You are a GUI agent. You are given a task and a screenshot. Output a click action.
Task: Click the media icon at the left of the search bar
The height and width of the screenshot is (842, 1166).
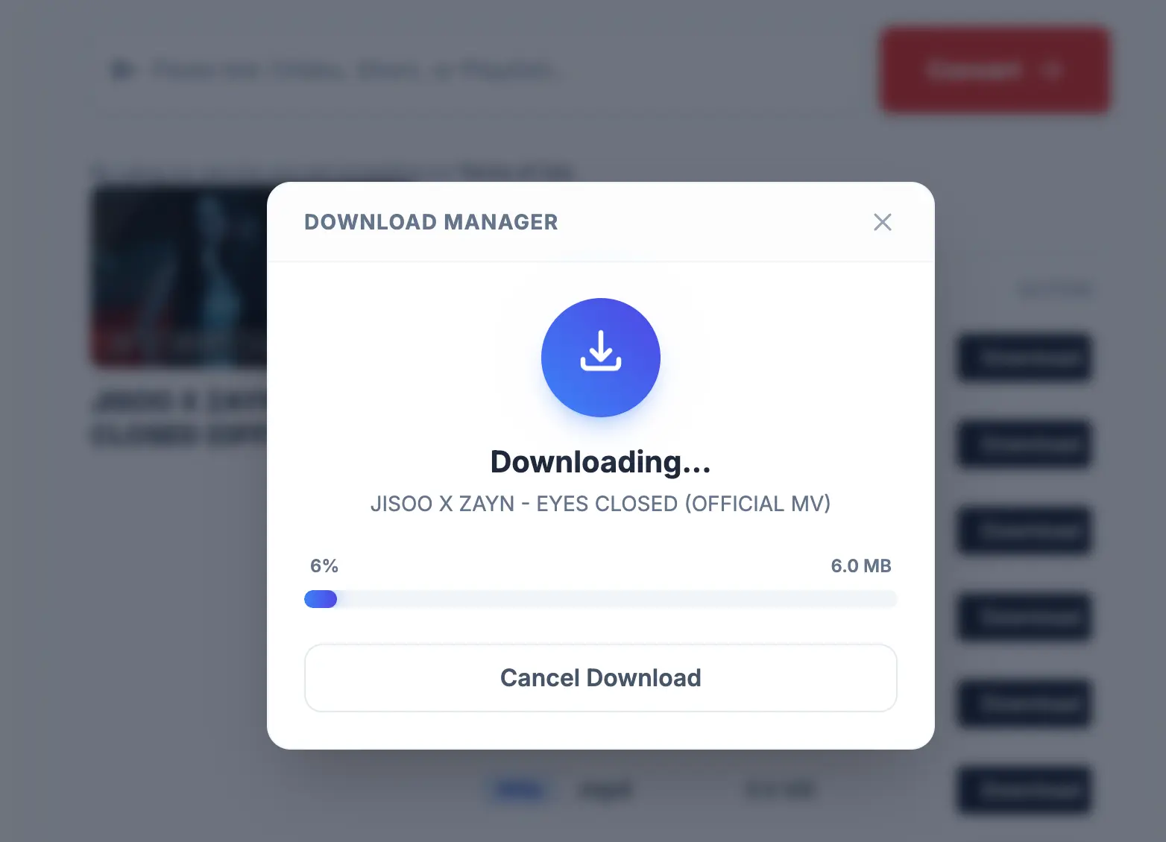[124, 70]
